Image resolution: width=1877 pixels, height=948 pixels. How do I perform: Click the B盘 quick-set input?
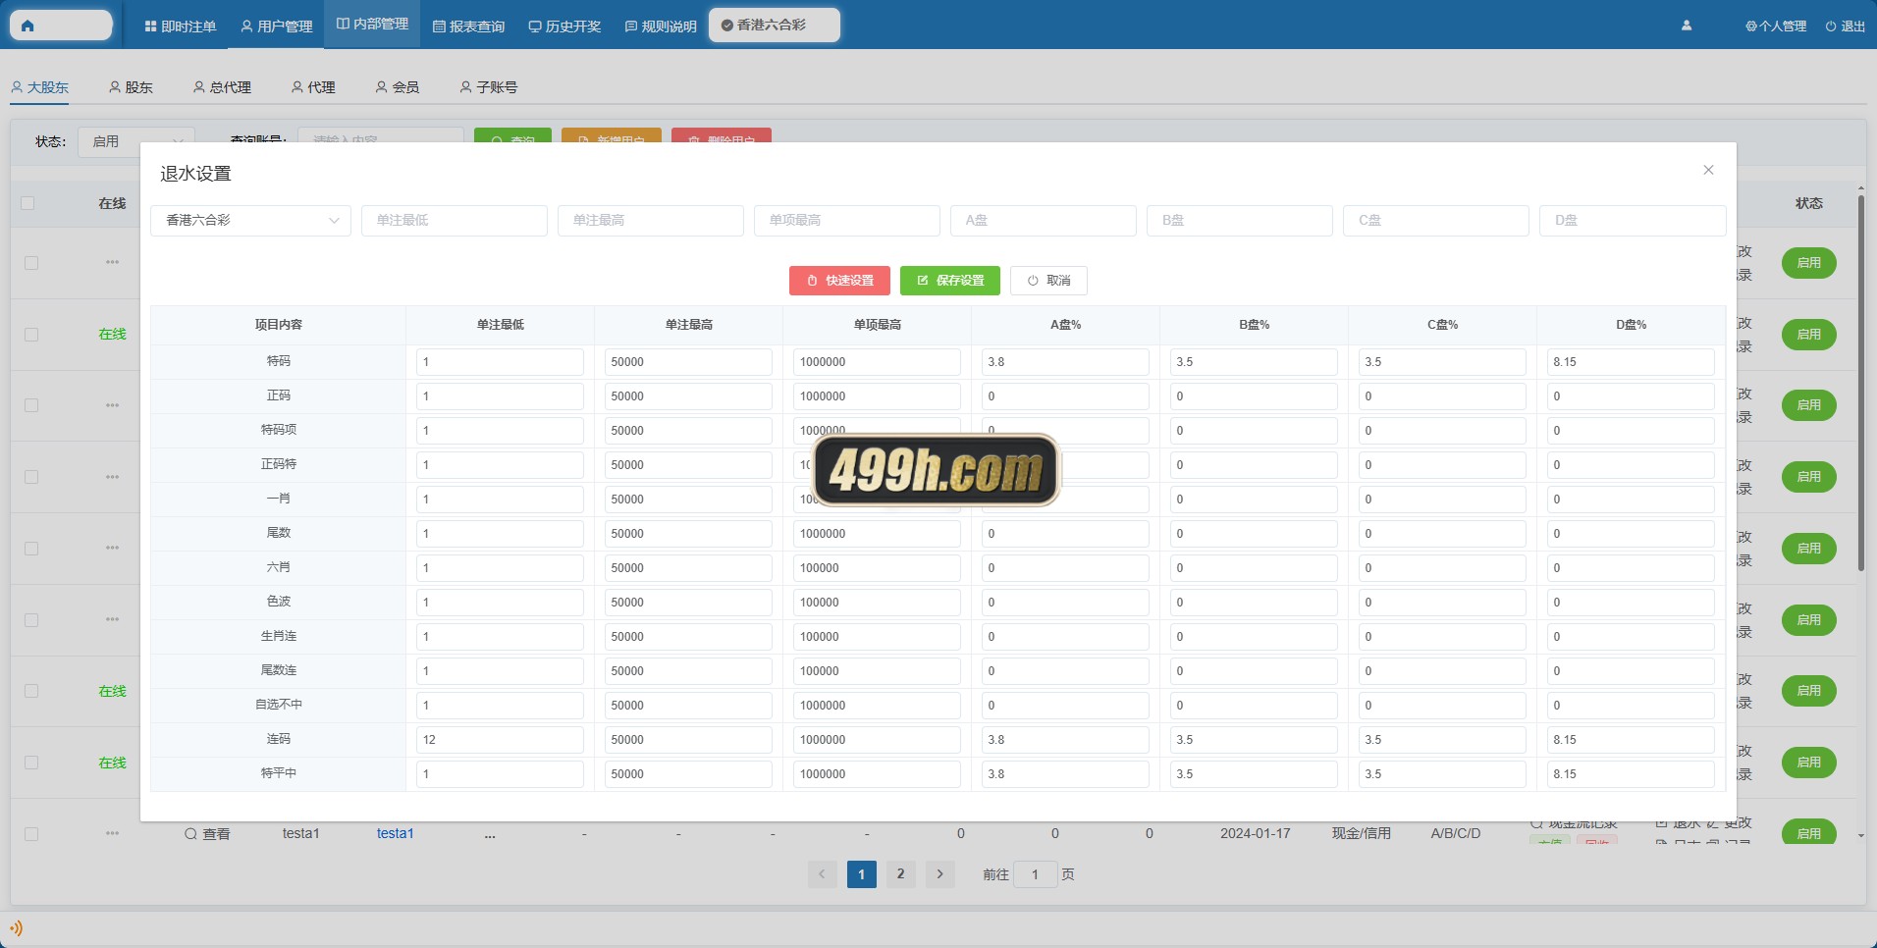pos(1240,221)
